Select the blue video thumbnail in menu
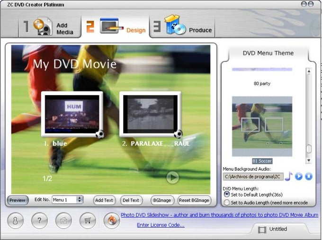The width and height of the screenshot is (322, 240). click(72, 114)
